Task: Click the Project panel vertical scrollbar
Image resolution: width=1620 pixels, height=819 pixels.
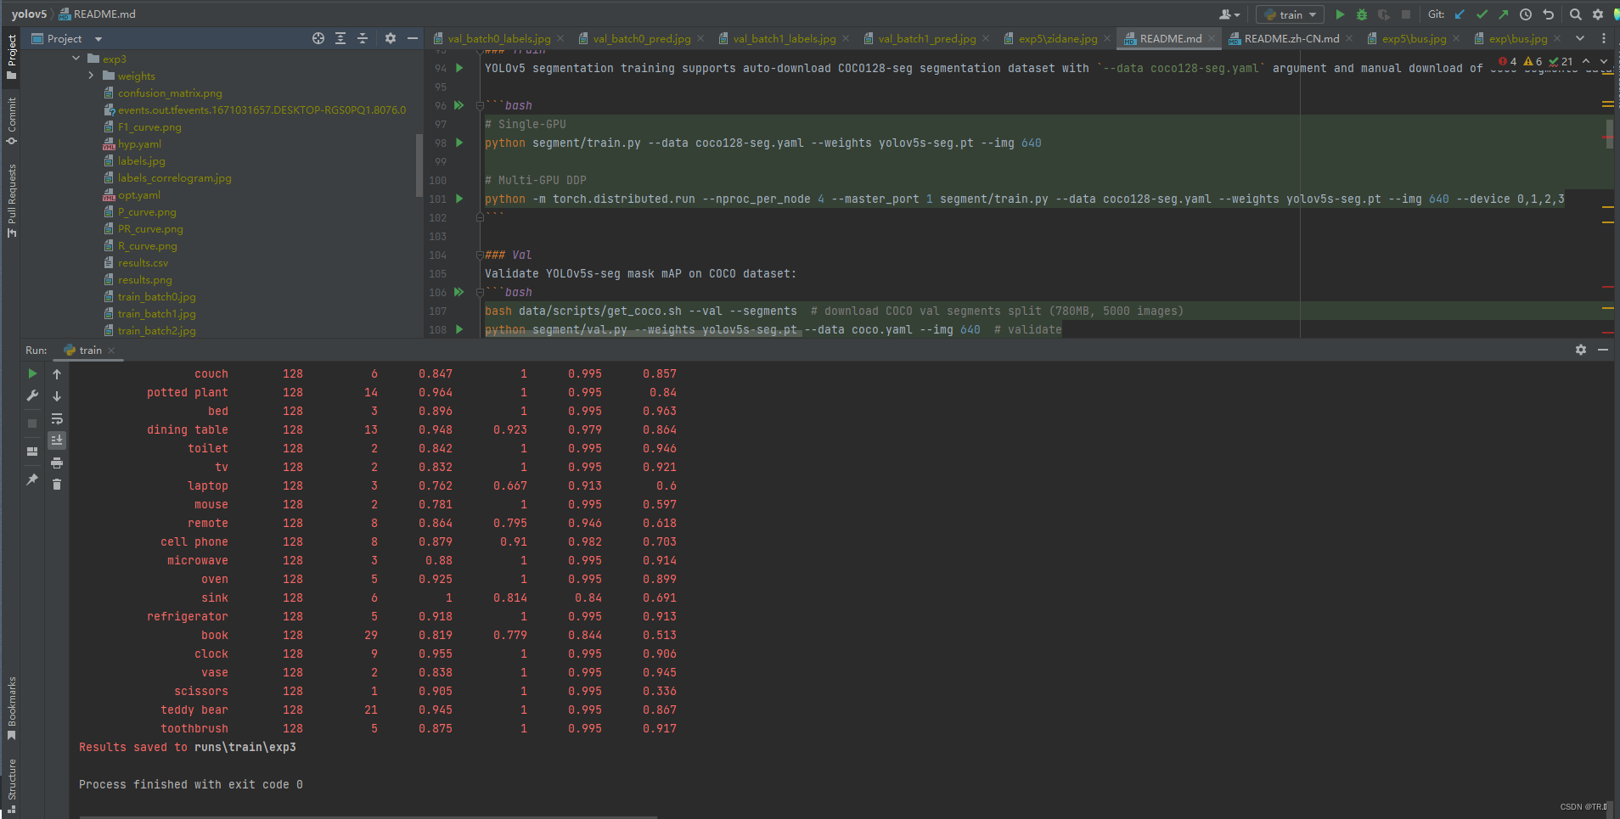Action: (x=419, y=165)
